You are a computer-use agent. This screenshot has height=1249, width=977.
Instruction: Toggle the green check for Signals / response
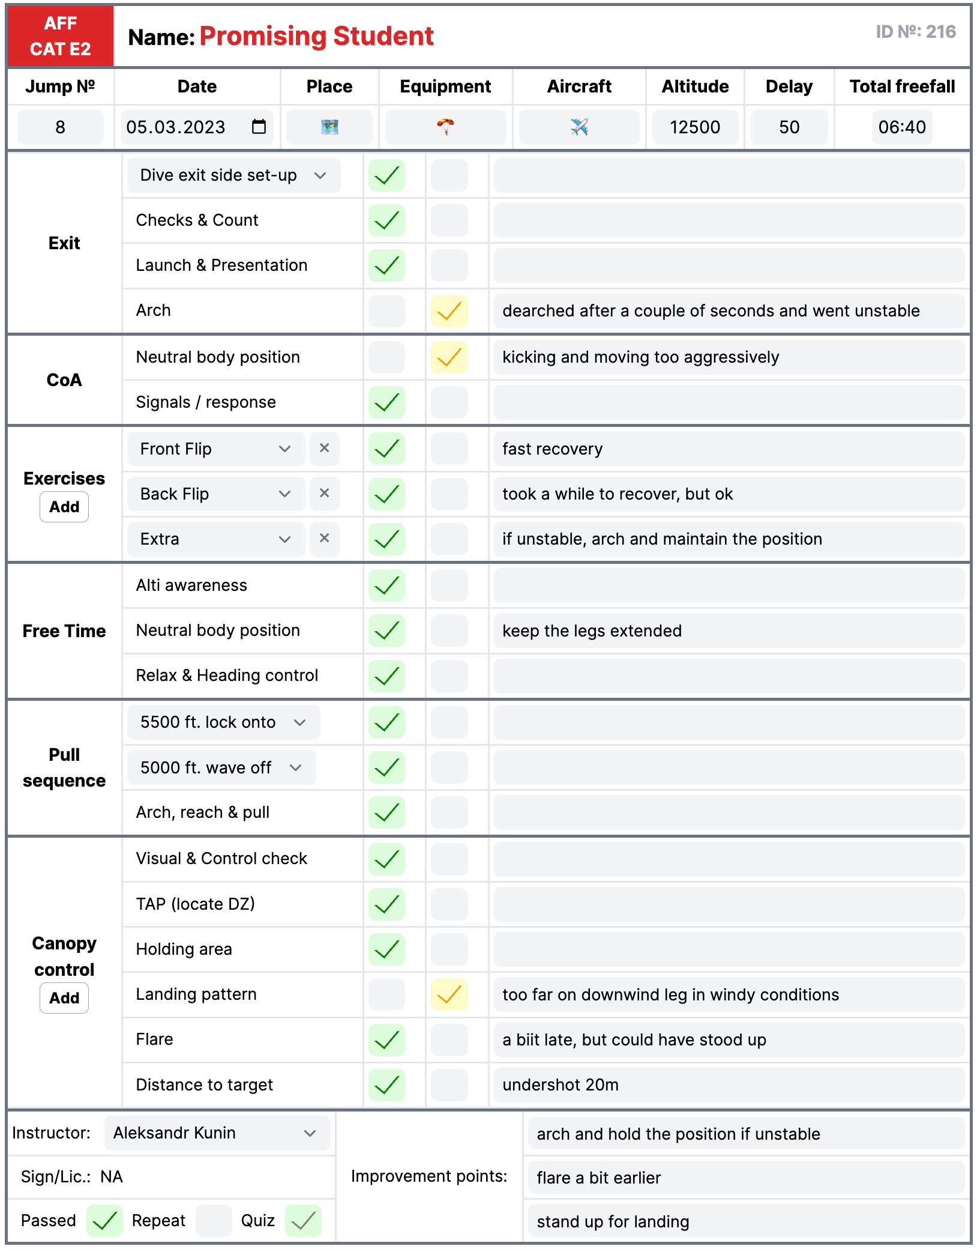(x=386, y=402)
